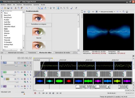Stop playback in the transport bar

click(53, 93)
